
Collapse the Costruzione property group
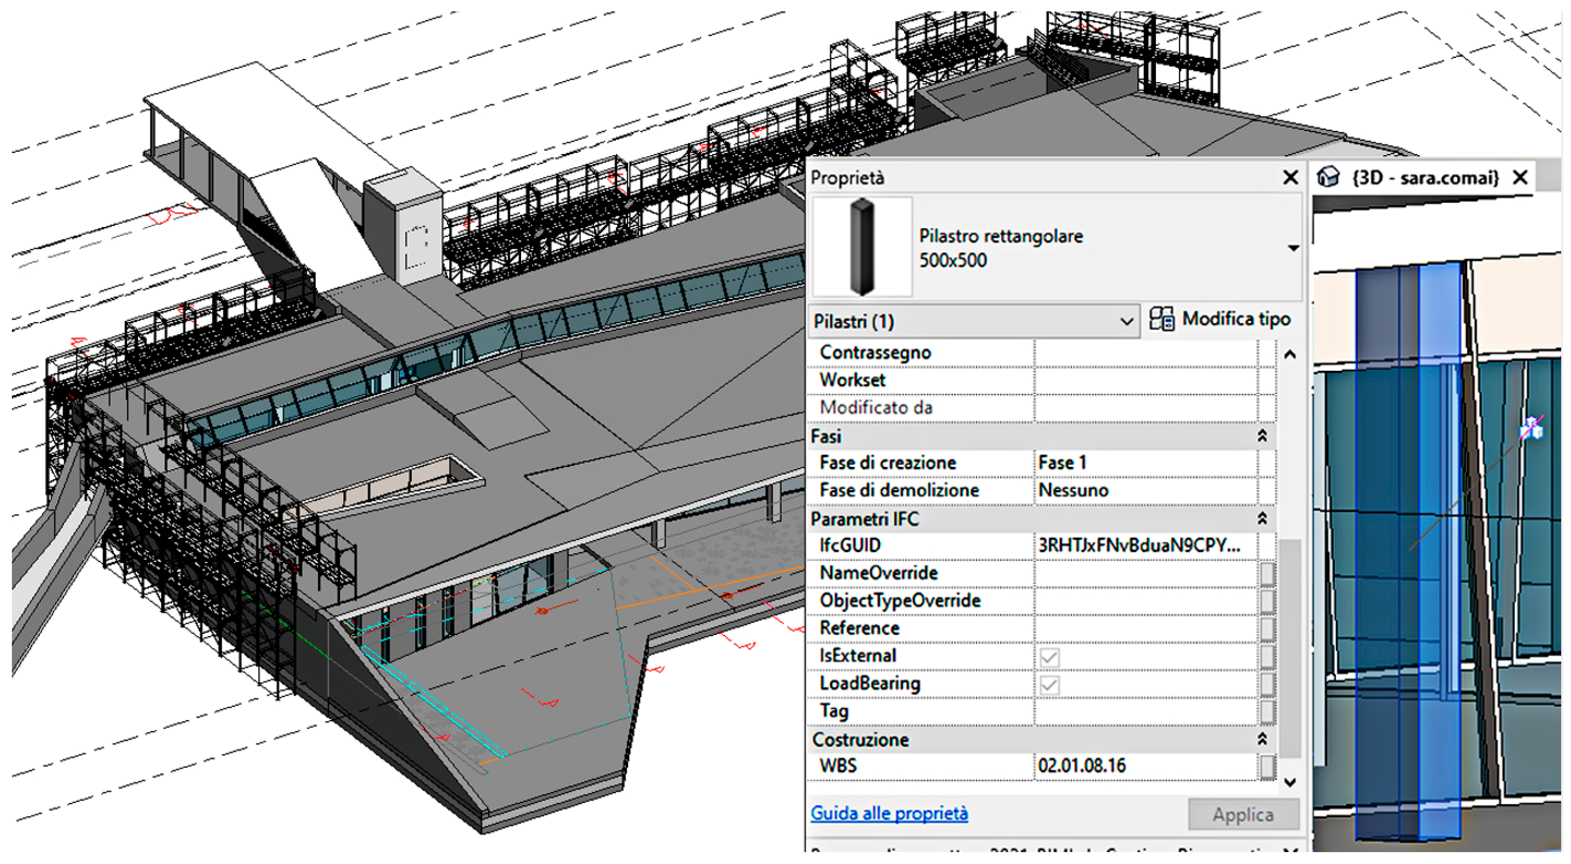[x=1262, y=739]
